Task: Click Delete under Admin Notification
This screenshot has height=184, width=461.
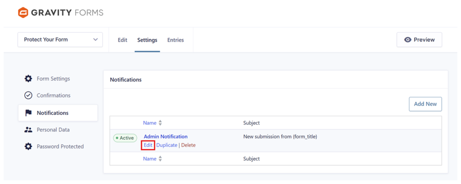Action: pos(188,145)
